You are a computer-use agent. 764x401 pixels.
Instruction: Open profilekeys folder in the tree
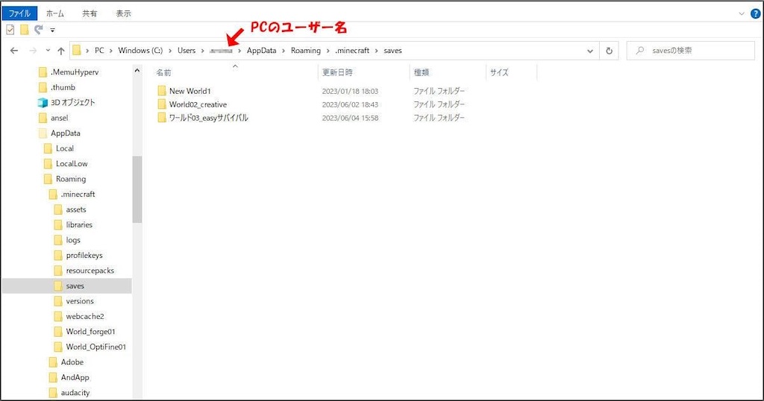pos(84,255)
